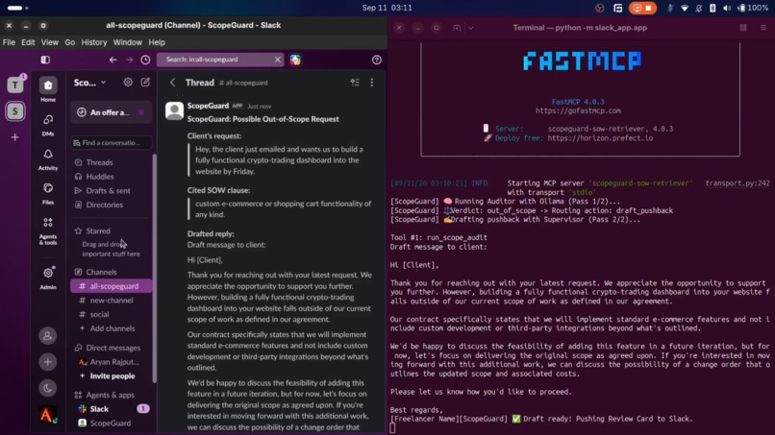Open the thread more actions menu
Screen dimensions: 775x435
pyautogui.click(x=372, y=83)
